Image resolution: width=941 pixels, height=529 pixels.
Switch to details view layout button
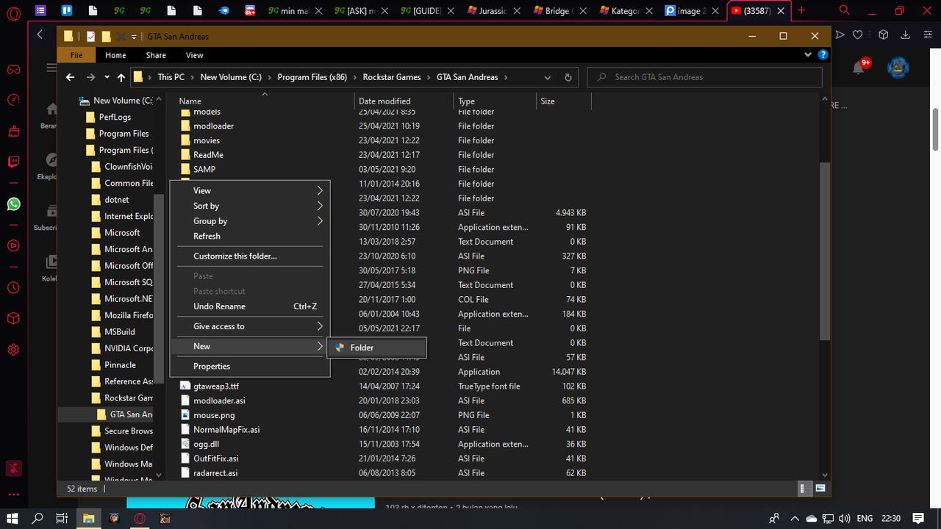(x=806, y=488)
